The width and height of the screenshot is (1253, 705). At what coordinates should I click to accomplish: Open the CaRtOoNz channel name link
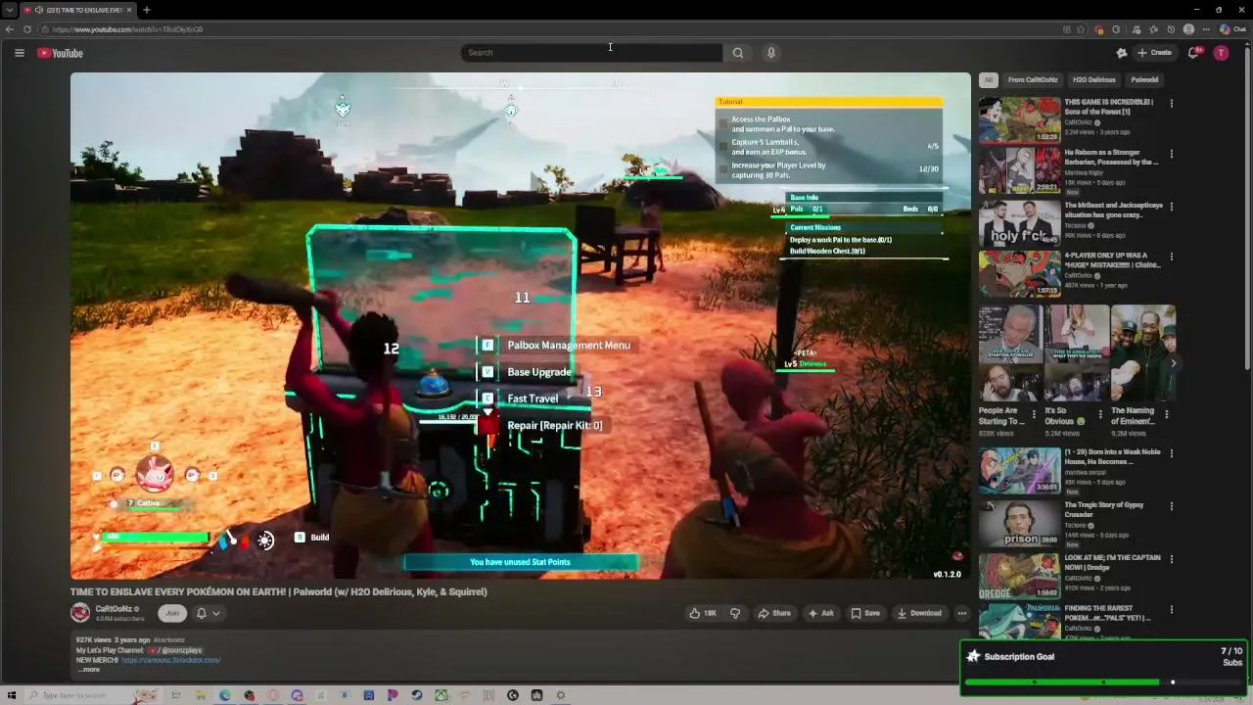[x=116, y=609]
